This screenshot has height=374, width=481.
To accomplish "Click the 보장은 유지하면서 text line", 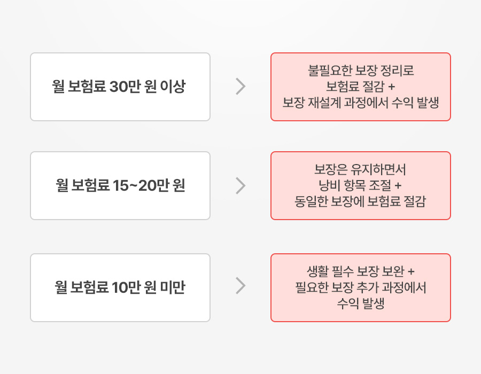I will point(361,170).
